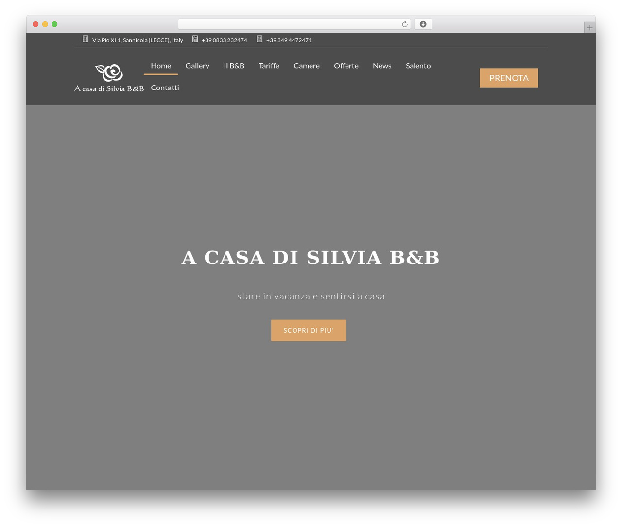622x527 pixels.
Task: View the Tariffe page
Action: tap(269, 66)
